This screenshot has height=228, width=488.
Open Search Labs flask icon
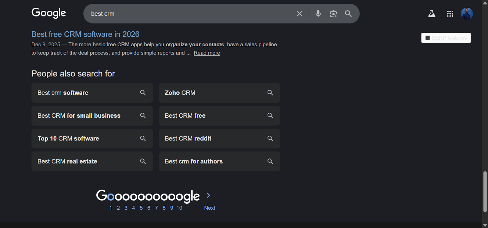tap(432, 14)
